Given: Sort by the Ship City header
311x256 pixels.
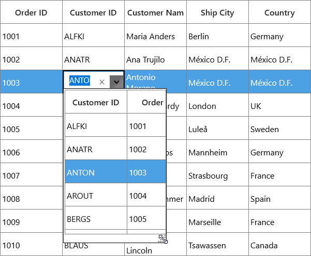Looking at the screenshot, I should coord(217,12).
